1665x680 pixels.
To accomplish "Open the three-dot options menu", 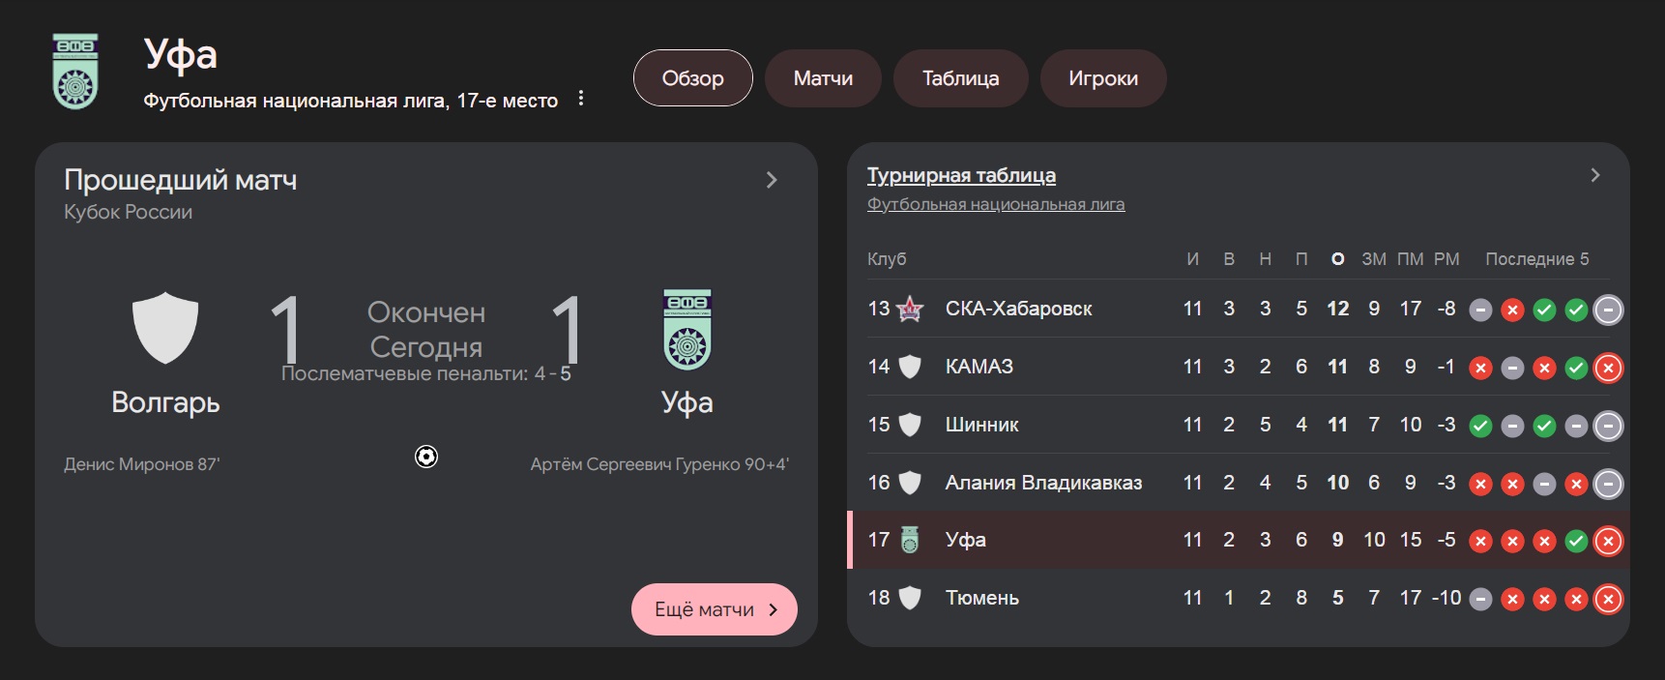I will pyautogui.click(x=580, y=99).
